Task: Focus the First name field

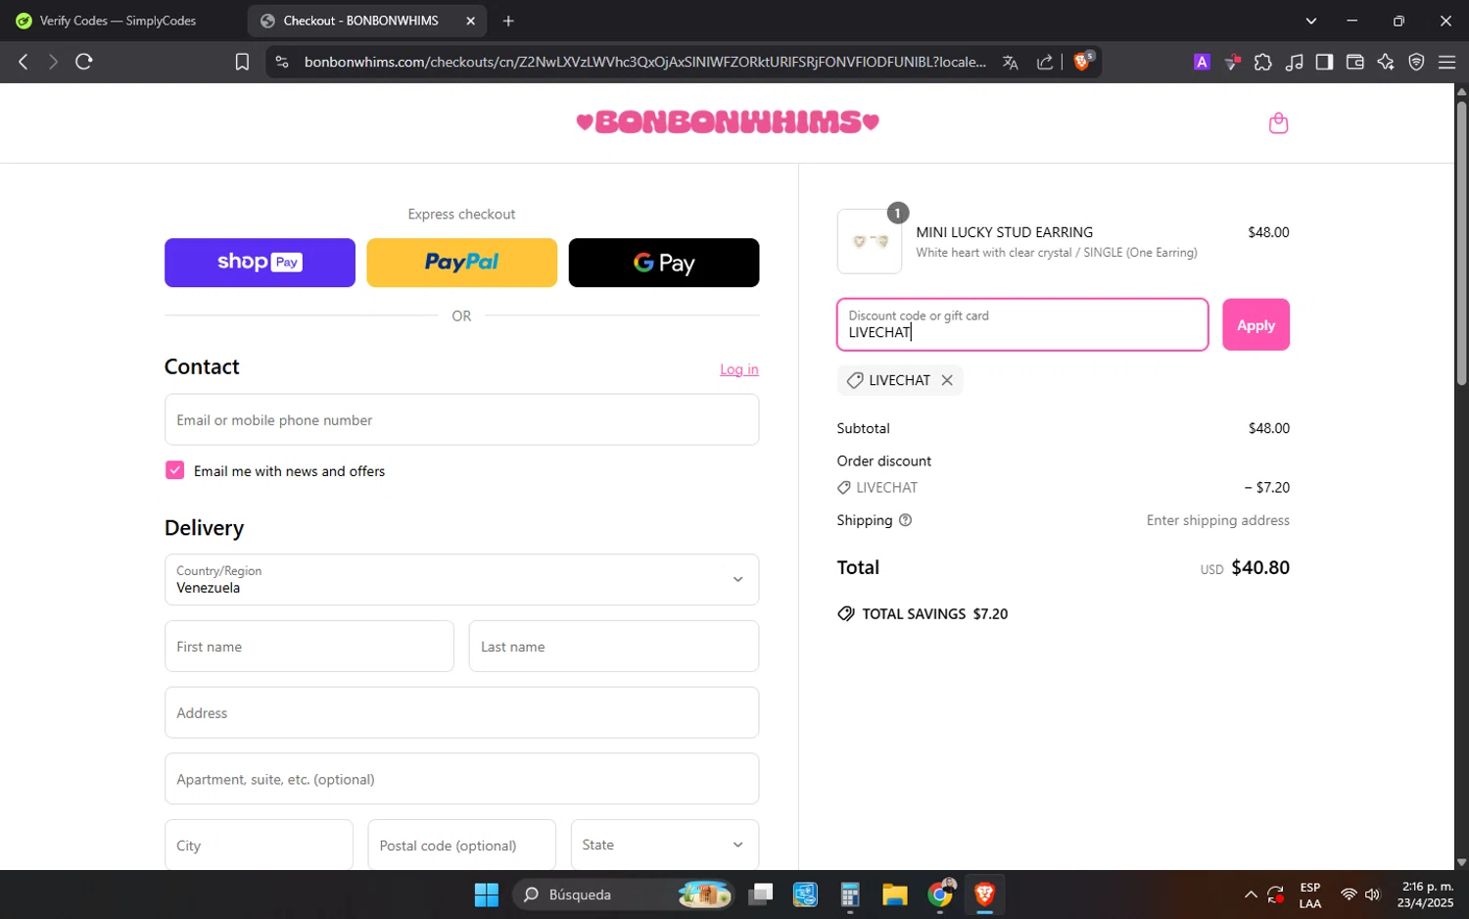Action: [x=309, y=647]
